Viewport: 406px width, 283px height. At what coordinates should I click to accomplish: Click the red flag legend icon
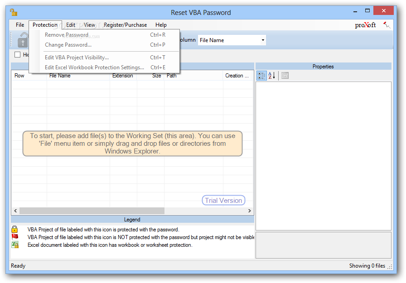15,236
